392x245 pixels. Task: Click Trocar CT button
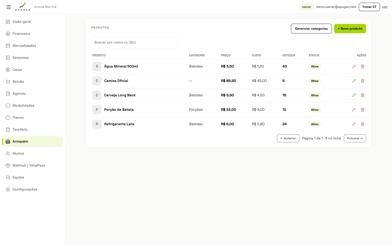[369, 7]
